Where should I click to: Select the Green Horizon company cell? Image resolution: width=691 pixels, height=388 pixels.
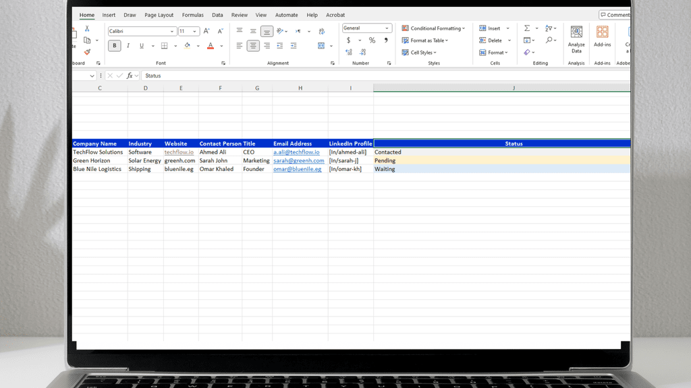coord(93,161)
